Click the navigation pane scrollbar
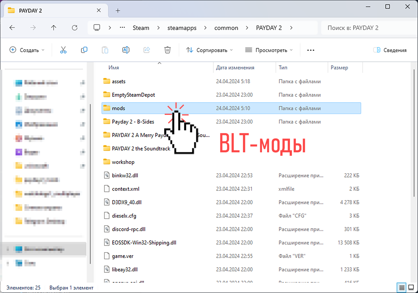This screenshot has width=418, height=293. pos(90,184)
